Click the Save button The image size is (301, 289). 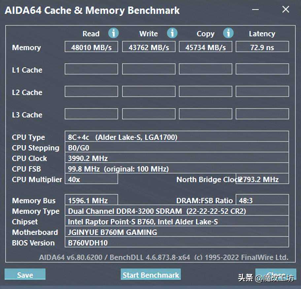pos(25,275)
